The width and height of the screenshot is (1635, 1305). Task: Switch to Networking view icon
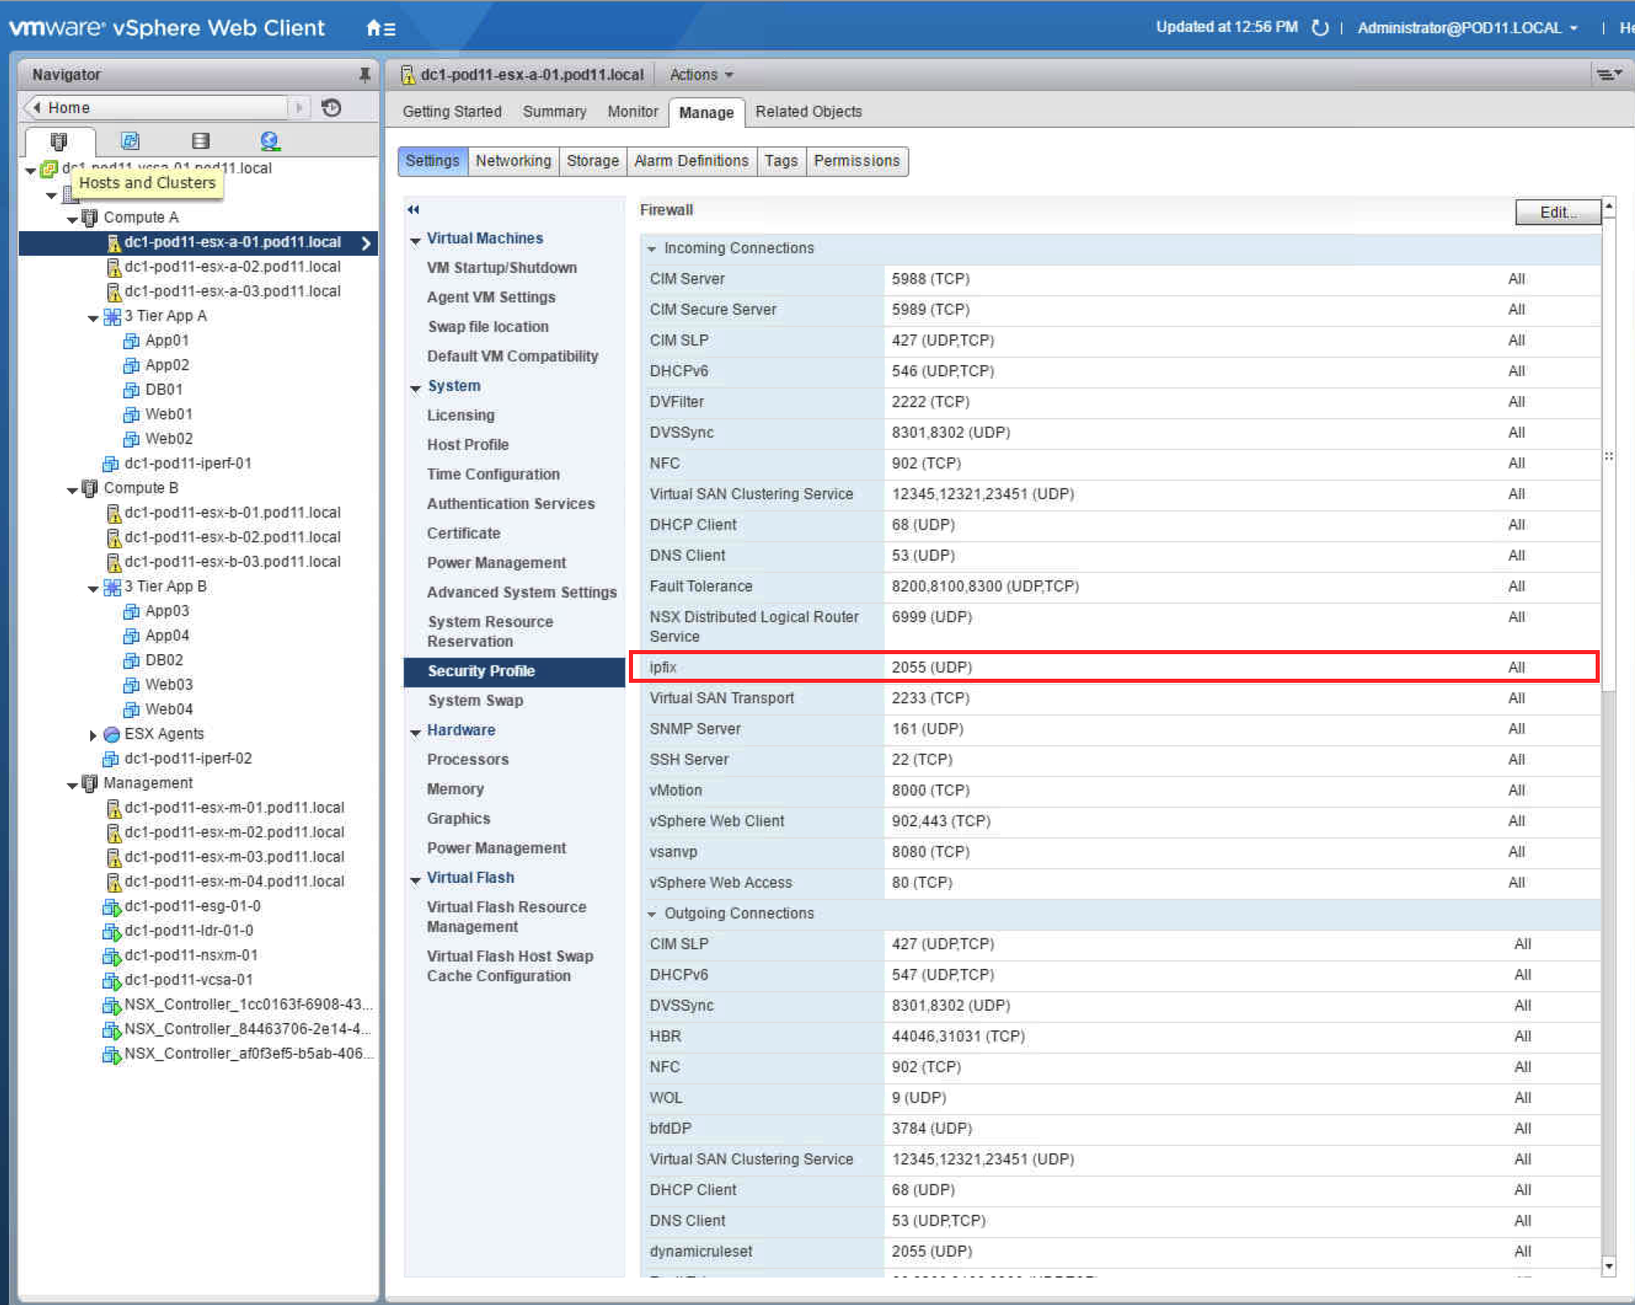(270, 141)
